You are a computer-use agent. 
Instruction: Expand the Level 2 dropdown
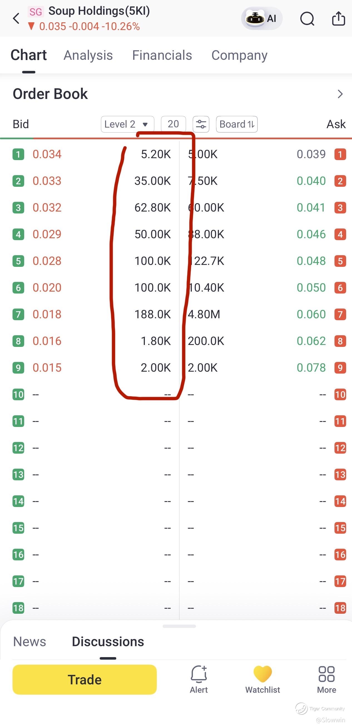coord(128,124)
